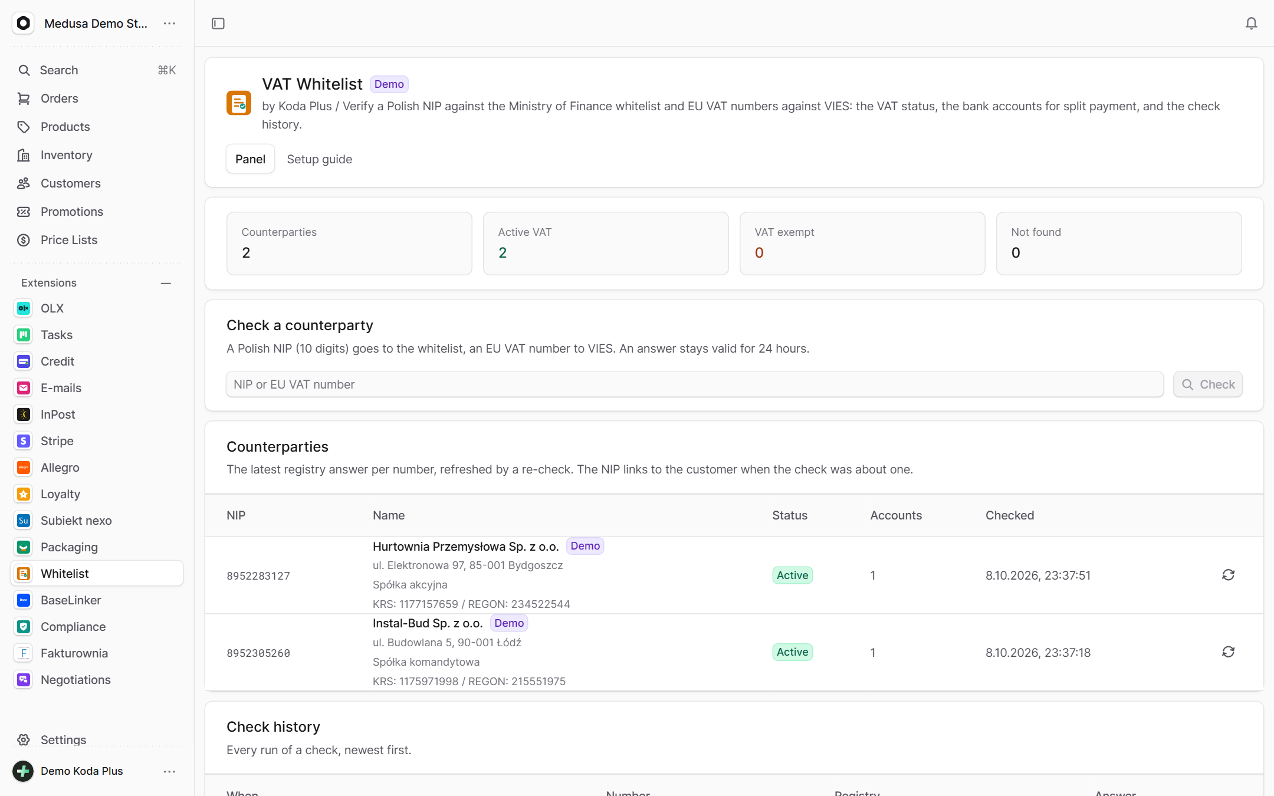Image resolution: width=1274 pixels, height=796 pixels.
Task: Click the Active VAT stat card
Action: [x=606, y=244]
